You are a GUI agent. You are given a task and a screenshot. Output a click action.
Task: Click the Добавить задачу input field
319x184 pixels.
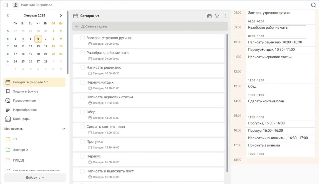[x=150, y=26]
